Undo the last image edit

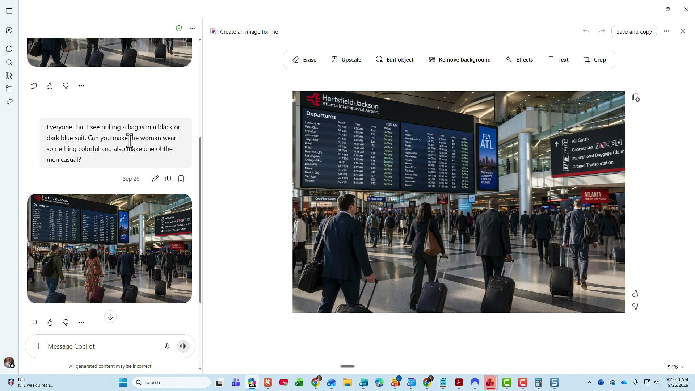click(x=586, y=31)
